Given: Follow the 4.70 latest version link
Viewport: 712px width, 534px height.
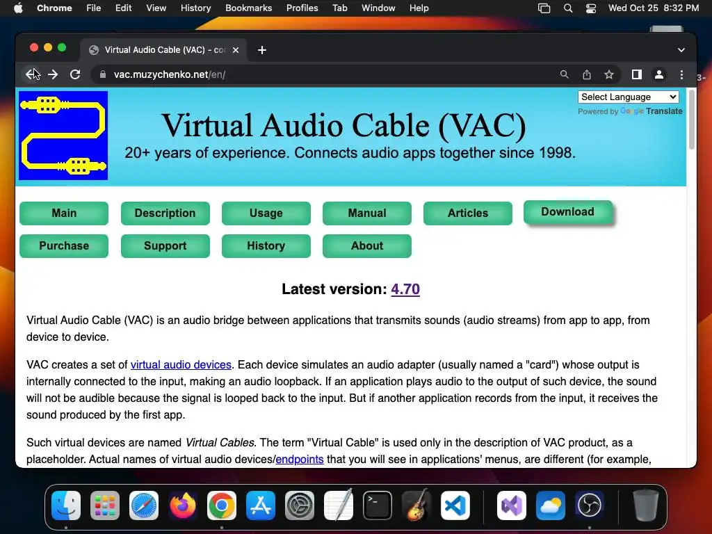Looking at the screenshot, I should coord(405,289).
